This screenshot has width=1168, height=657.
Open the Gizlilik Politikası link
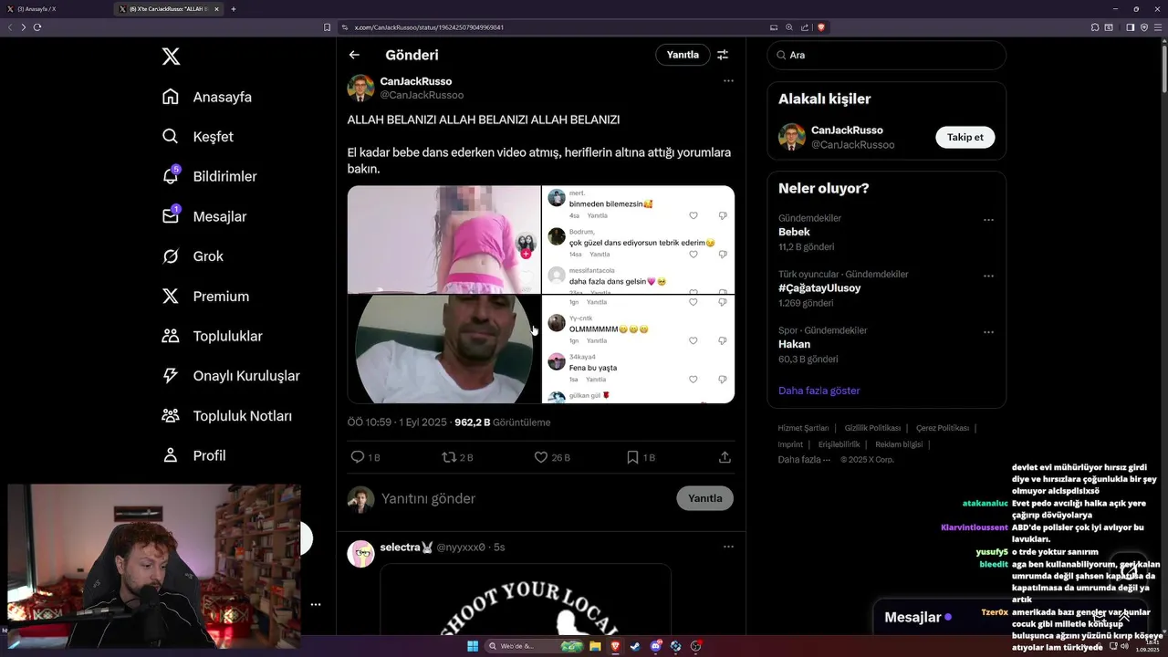click(x=872, y=428)
